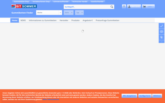Open the Technischer Handel top link
165x103 pixels.
tap(80, 2)
